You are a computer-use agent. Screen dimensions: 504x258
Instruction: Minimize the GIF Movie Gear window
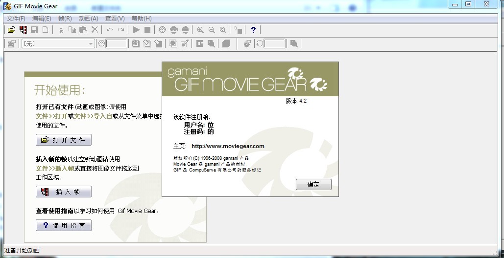coord(455,4)
